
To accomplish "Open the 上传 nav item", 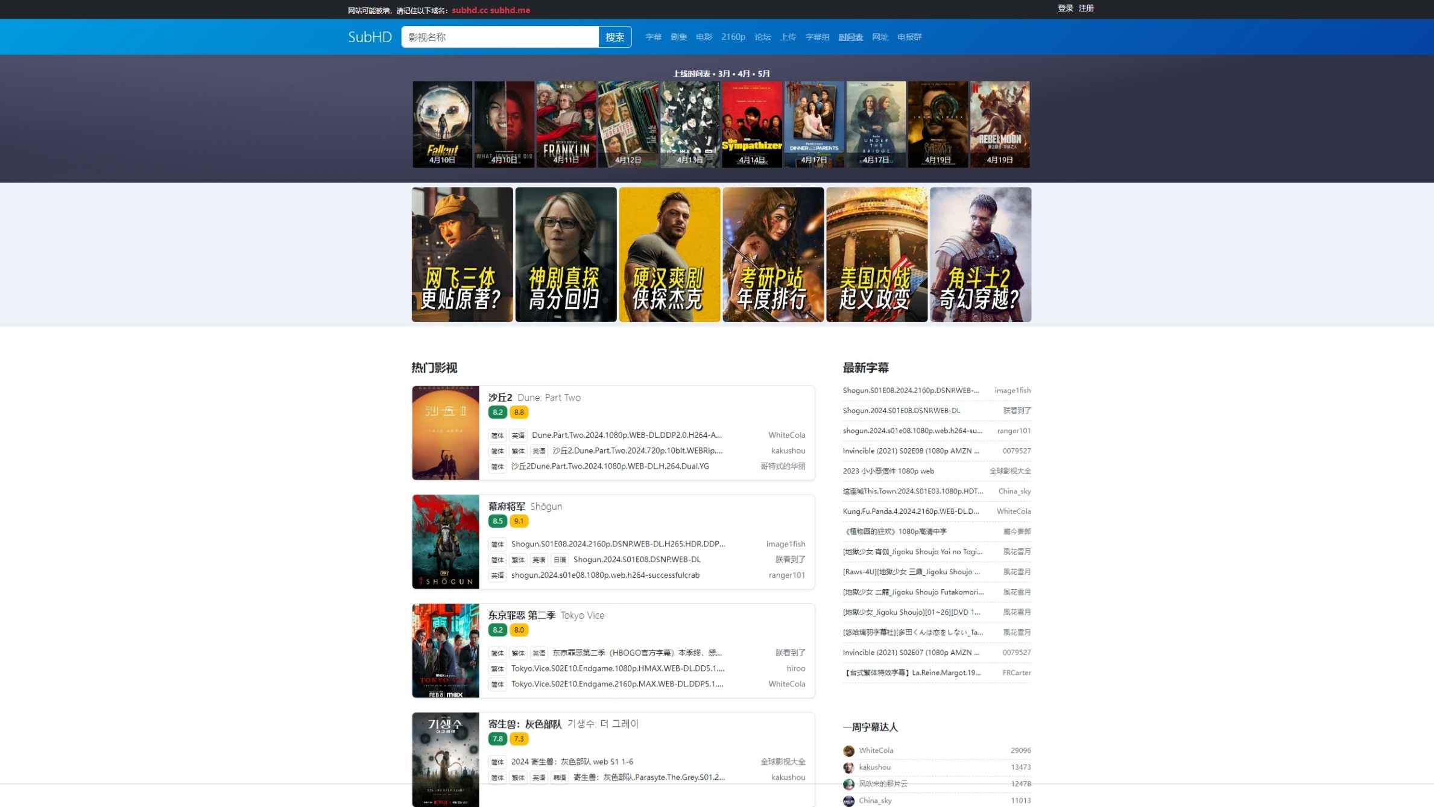I will tap(788, 37).
